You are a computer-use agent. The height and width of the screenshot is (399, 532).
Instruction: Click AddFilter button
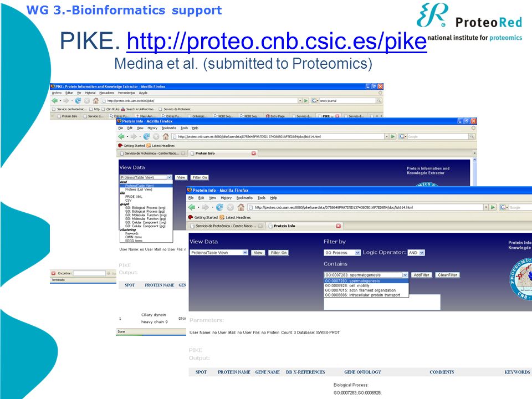tap(421, 275)
